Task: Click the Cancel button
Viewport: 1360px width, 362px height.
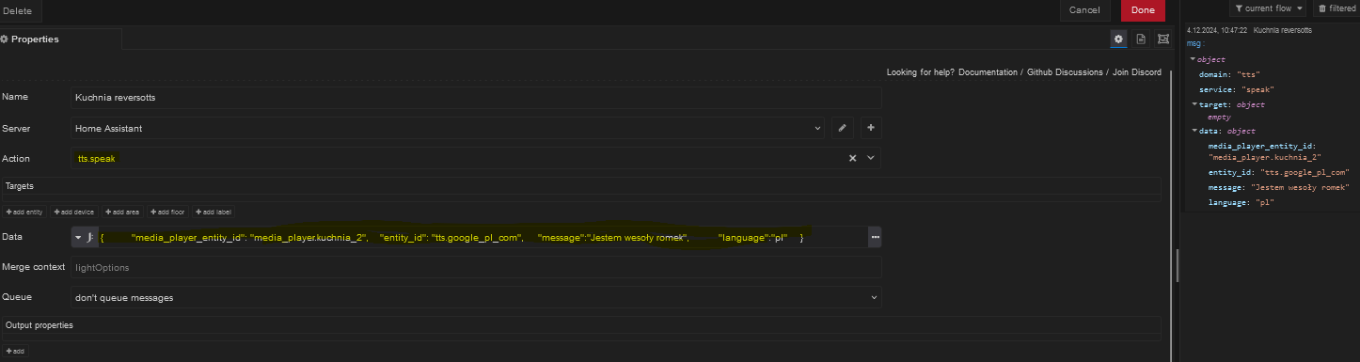Action: [1084, 10]
